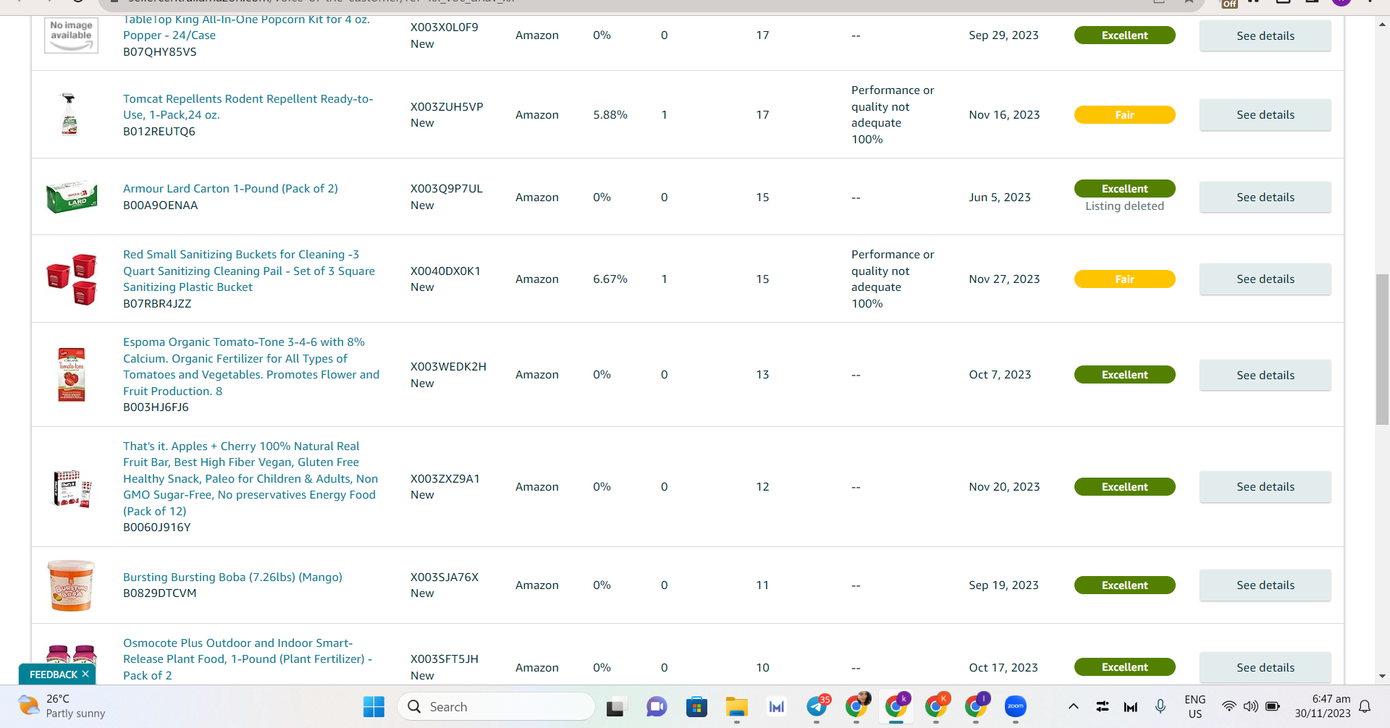Switch to Chrome with dark purple I badge
This screenshot has width=1390, height=728.
pyautogui.click(x=977, y=706)
